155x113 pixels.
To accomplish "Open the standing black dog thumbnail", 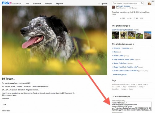I will click(x=123, y=35).
